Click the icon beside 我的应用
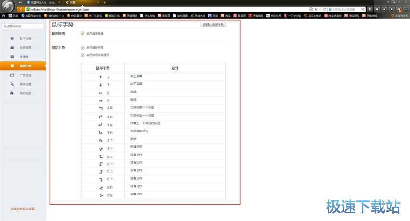This screenshot has height=221, width=410. coord(12,93)
